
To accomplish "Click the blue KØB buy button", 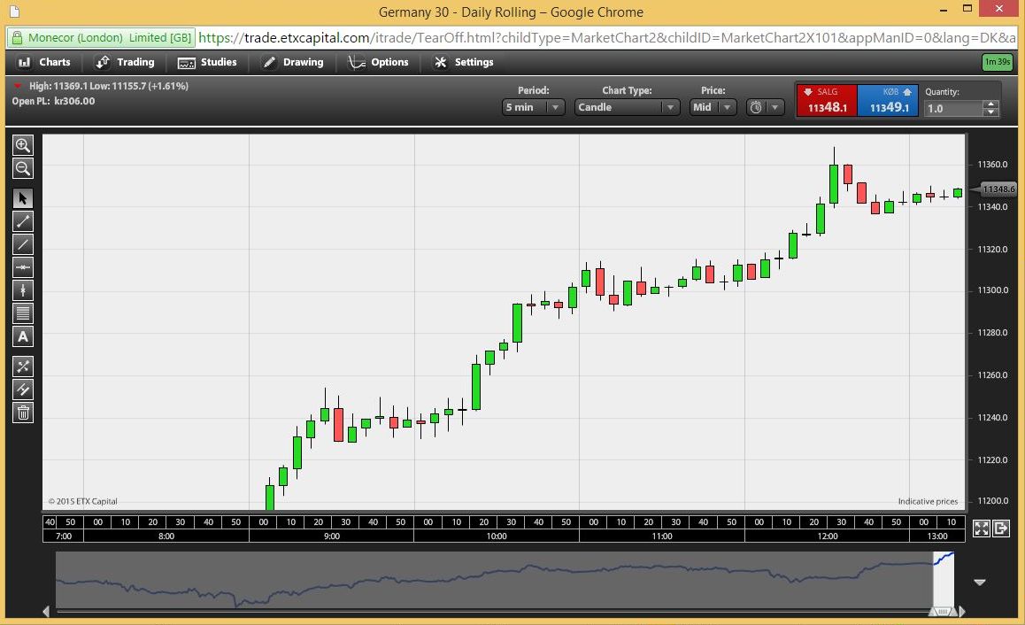I will click(x=888, y=101).
